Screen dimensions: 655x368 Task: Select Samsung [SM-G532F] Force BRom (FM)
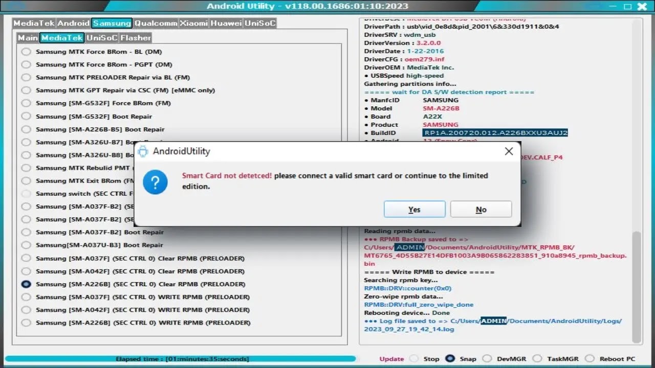(x=26, y=103)
